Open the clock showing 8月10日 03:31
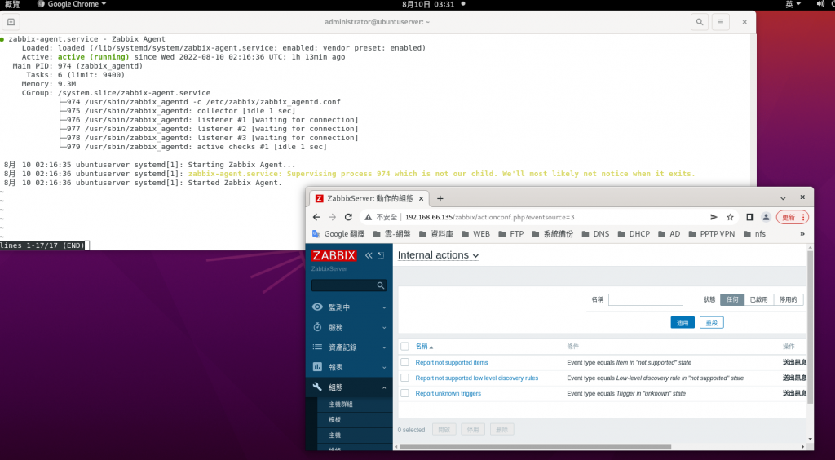Viewport: 835px width, 460px height. pos(428,4)
